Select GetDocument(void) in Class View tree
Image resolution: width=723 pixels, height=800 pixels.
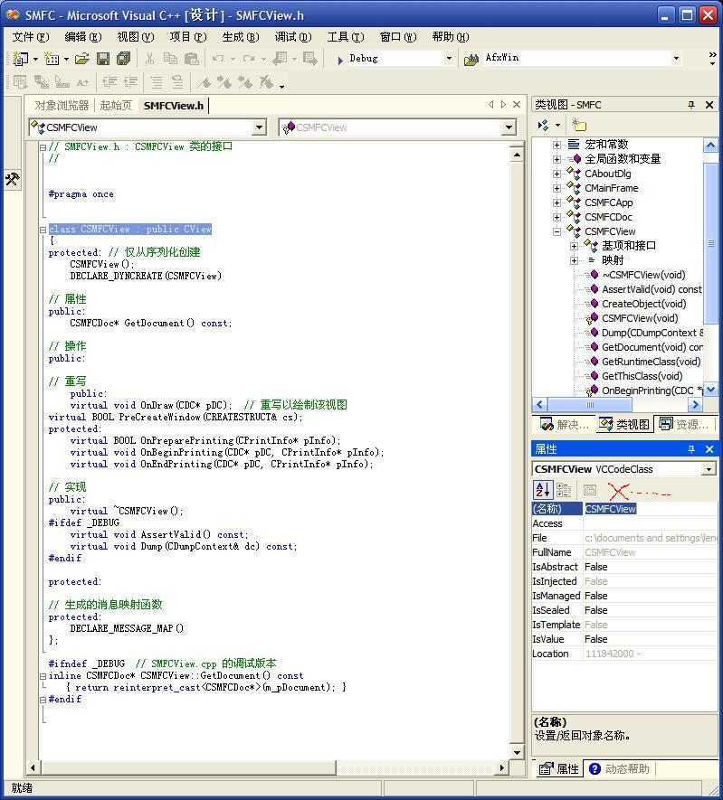point(652,347)
